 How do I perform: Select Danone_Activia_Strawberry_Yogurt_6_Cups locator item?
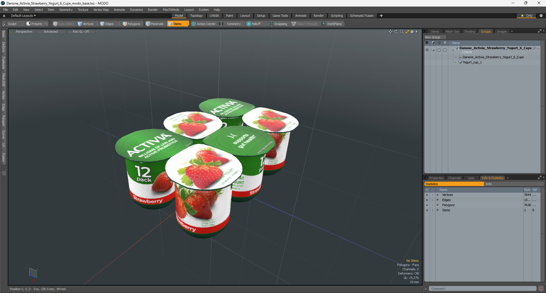tap(493, 57)
